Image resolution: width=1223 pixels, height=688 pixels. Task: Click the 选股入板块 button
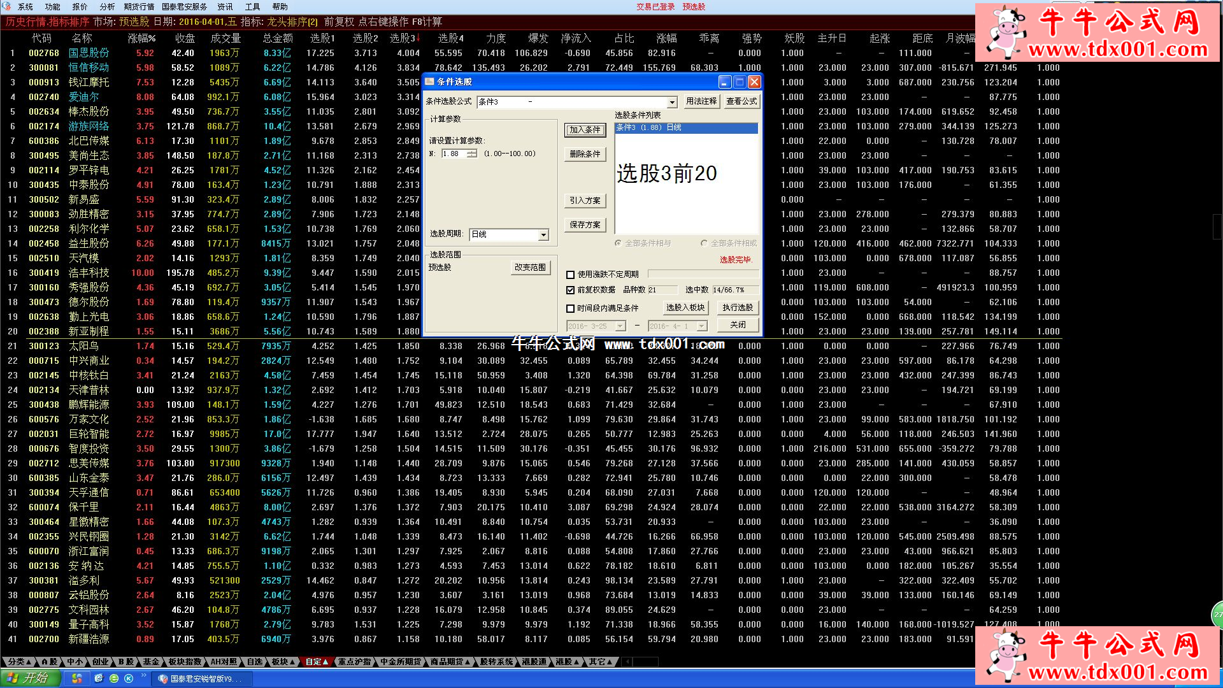point(685,307)
